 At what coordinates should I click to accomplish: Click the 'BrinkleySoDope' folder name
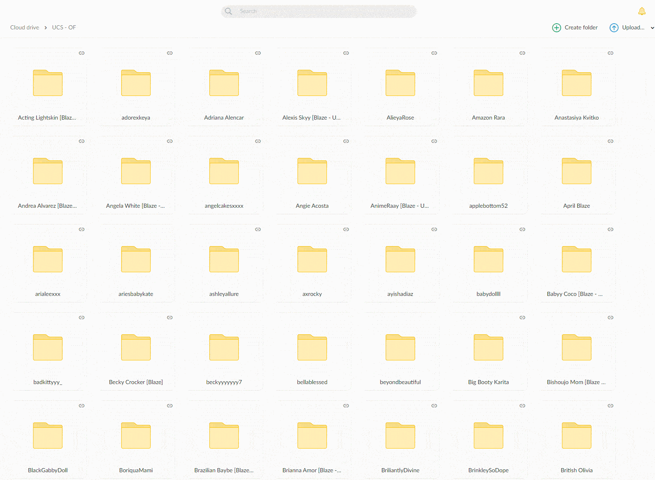(488, 470)
